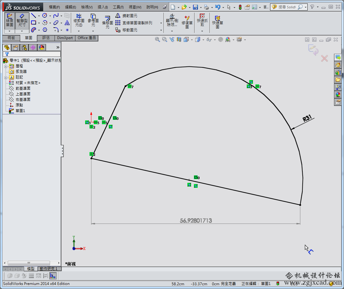
Task: Open dropdown under Smart Dimension
Action: point(22,31)
